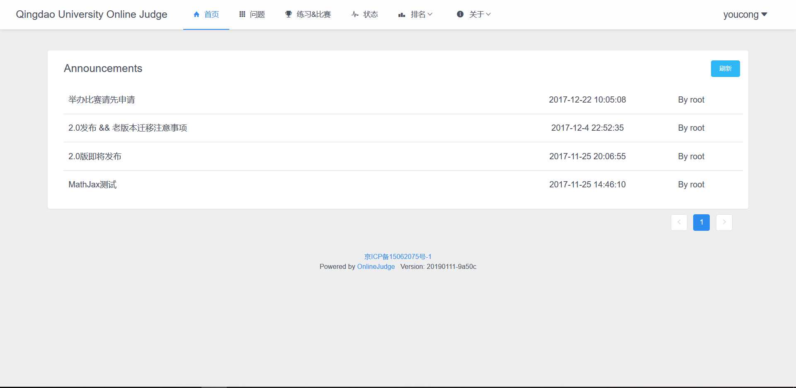Open the 京ICP备15062075号-1 link
Image resolution: width=796 pixels, height=388 pixels.
(x=398, y=256)
